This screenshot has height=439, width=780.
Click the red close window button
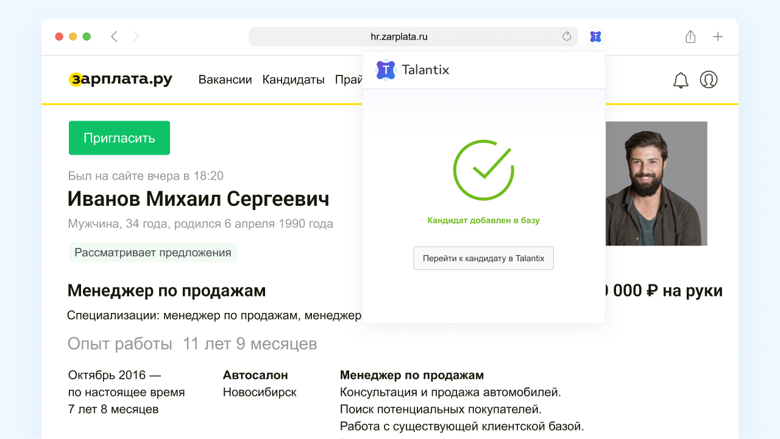click(x=59, y=37)
